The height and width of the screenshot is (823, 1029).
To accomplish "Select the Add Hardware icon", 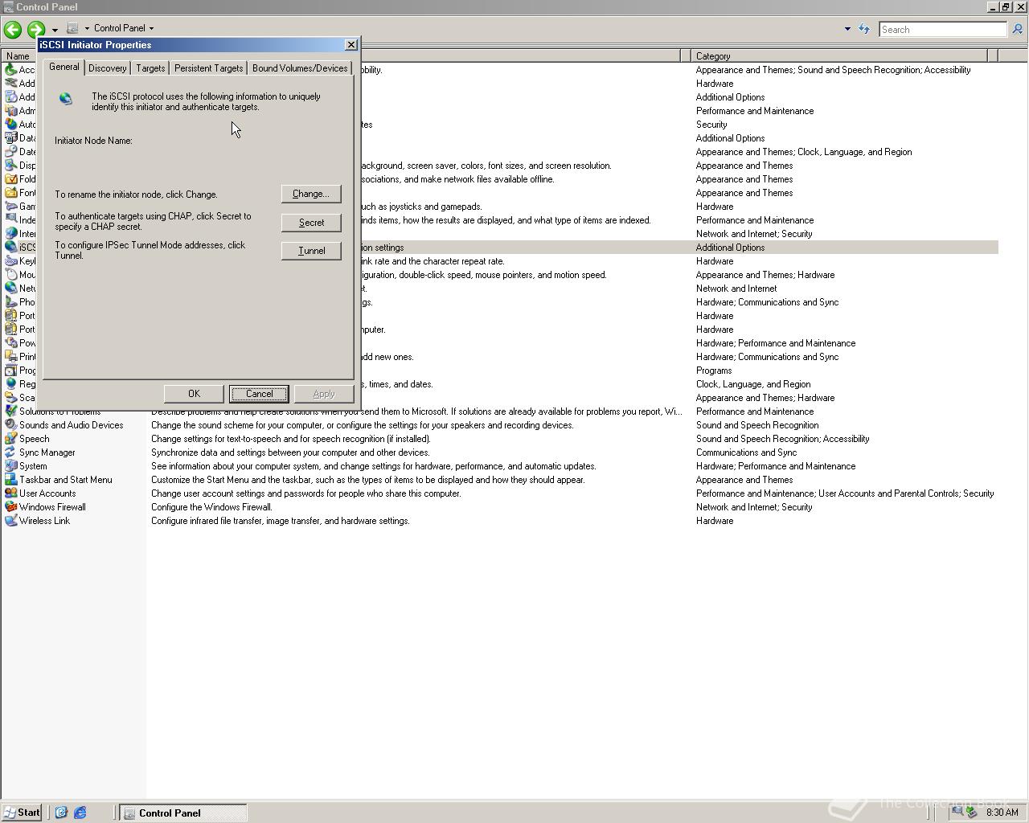I will coord(10,84).
